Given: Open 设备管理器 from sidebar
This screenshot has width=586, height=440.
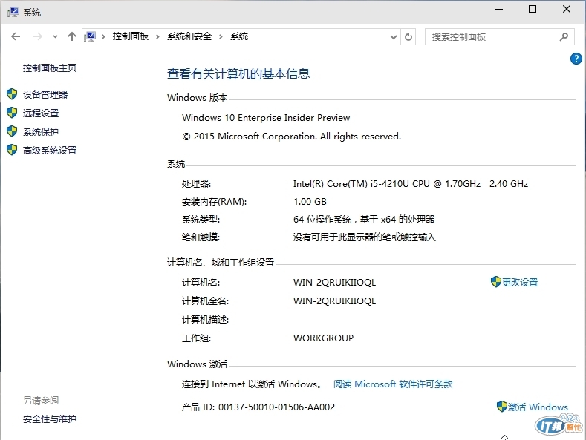Looking at the screenshot, I should [45, 94].
